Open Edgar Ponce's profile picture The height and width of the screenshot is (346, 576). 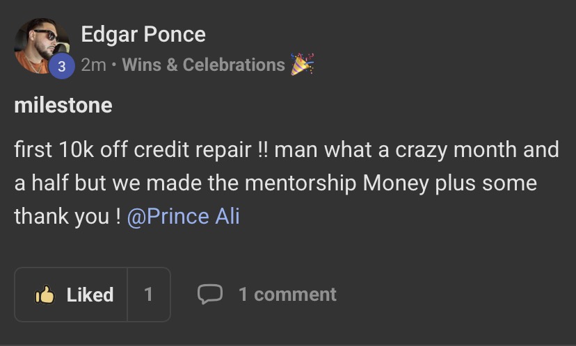[x=40, y=44]
